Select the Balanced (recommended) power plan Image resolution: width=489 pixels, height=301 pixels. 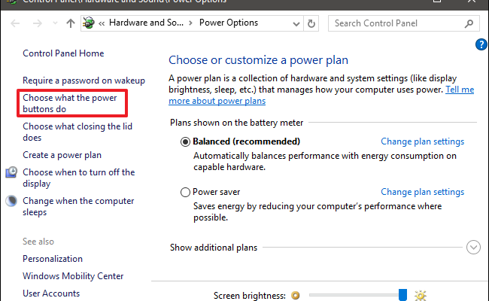[186, 141]
